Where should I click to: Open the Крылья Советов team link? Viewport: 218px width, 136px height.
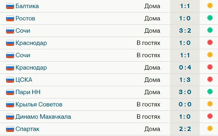(x=39, y=104)
